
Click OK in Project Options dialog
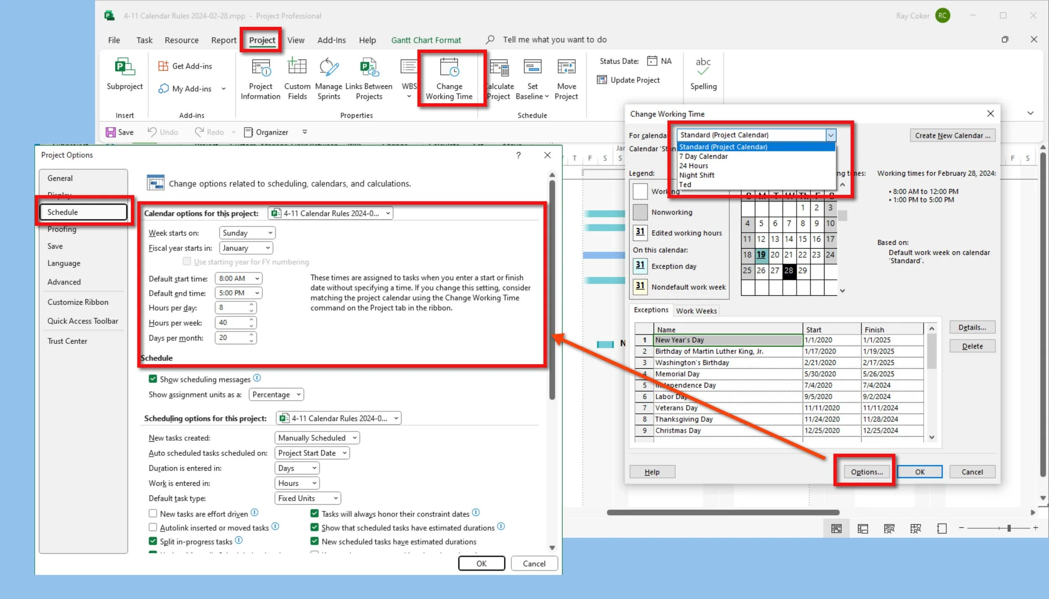pos(481,563)
